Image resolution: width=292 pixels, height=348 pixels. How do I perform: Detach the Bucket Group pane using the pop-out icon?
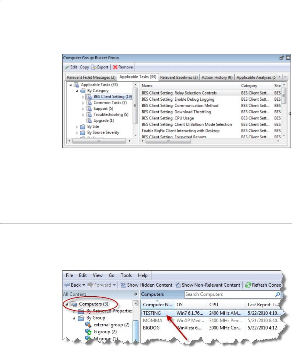(x=281, y=58)
